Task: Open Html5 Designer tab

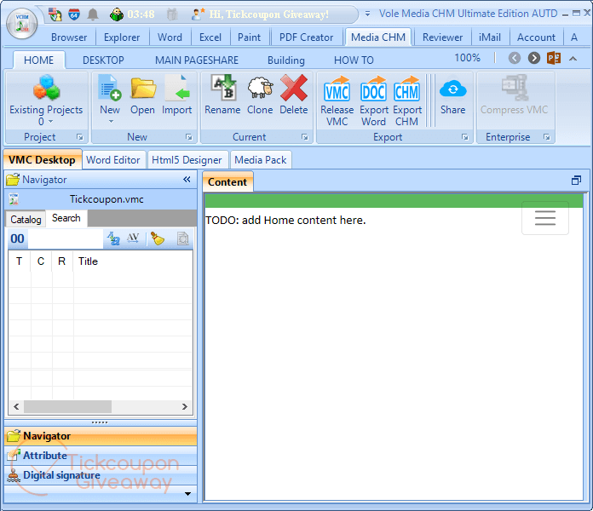Action: pyautogui.click(x=187, y=160)
